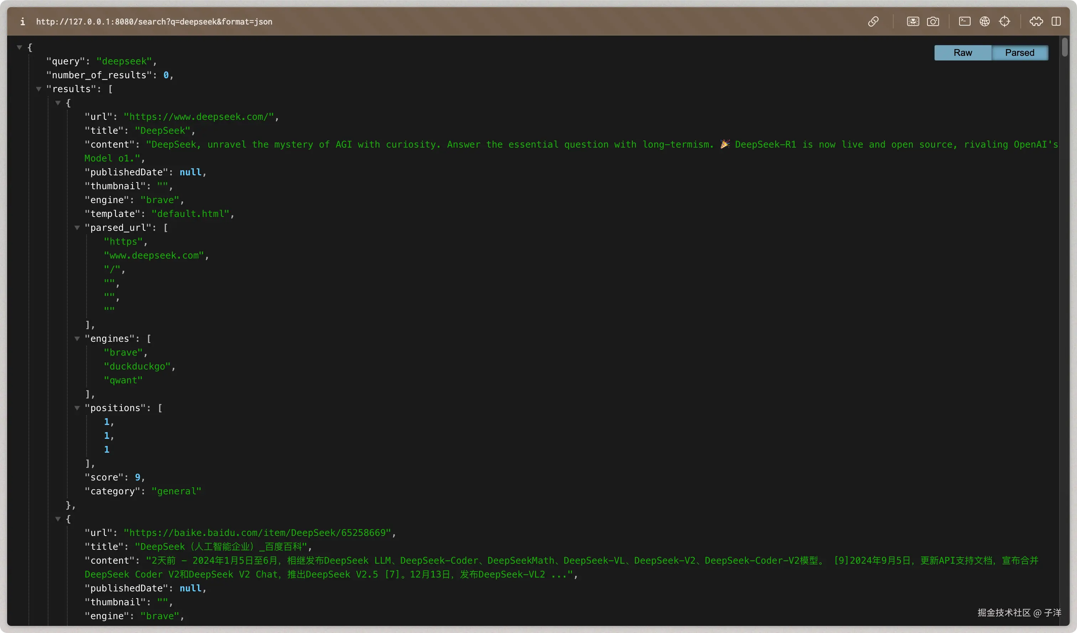1077x633 pixels.
Task: Take a screenshot with camera icon
Action: (x=932, y=21)
